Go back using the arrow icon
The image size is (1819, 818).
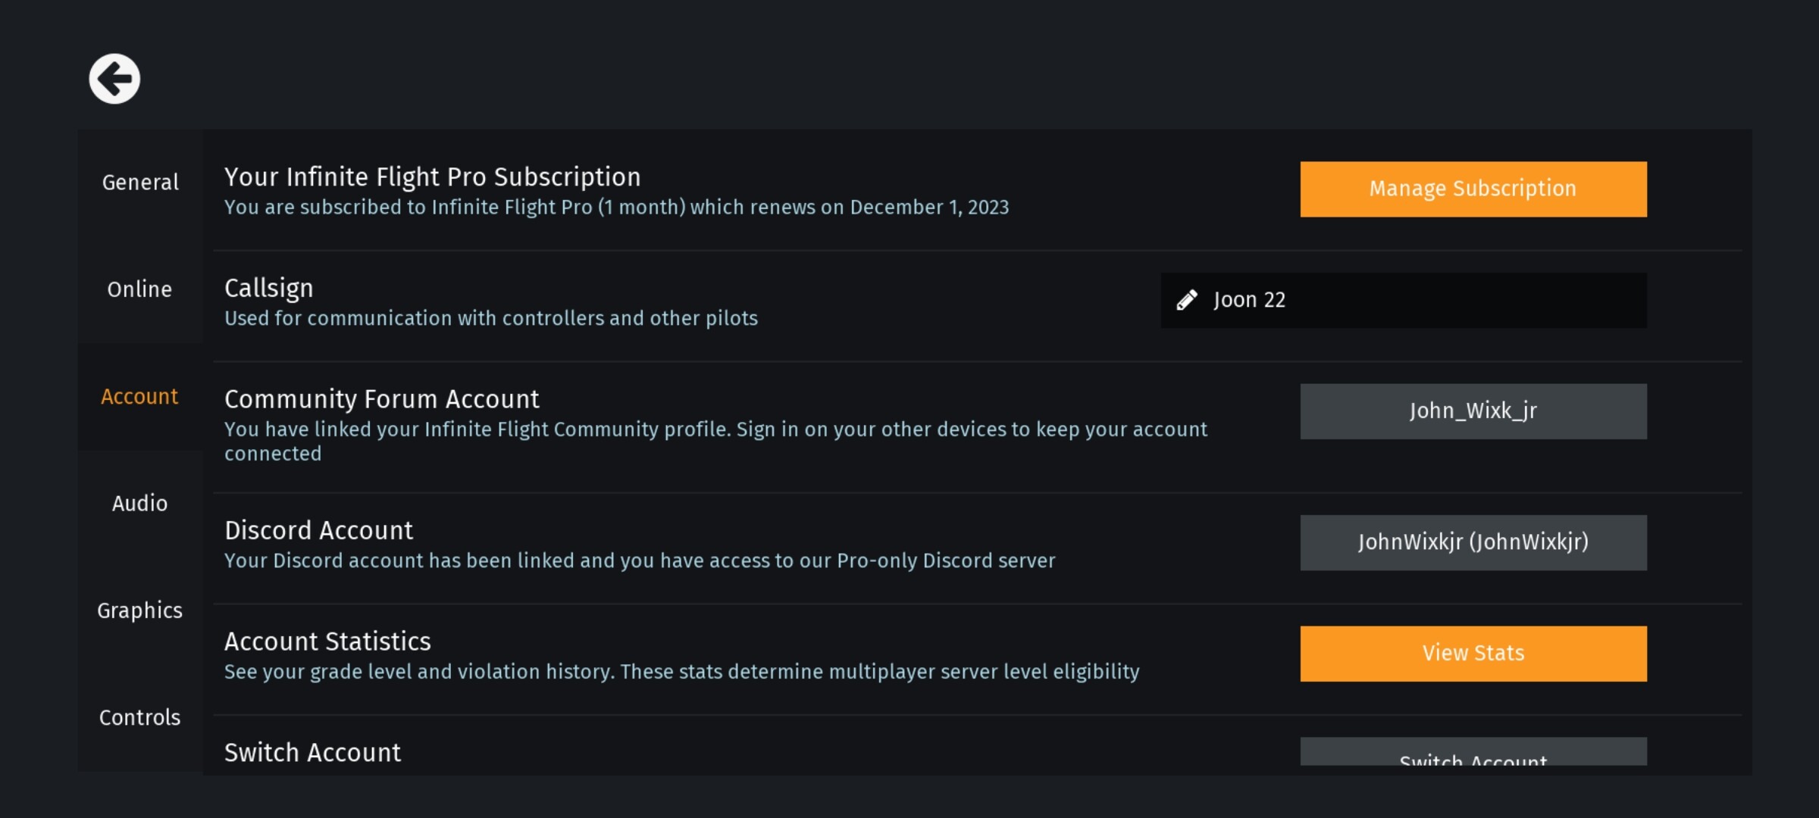point(114,79)
